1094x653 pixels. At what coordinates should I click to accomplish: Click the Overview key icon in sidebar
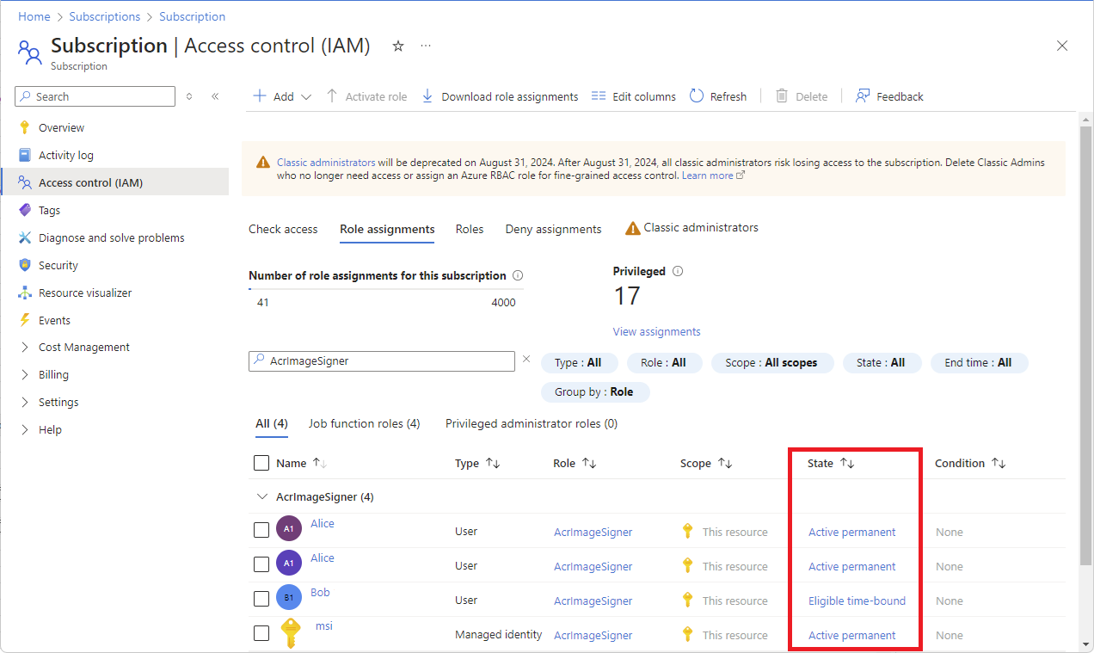(x=25, y=127)
